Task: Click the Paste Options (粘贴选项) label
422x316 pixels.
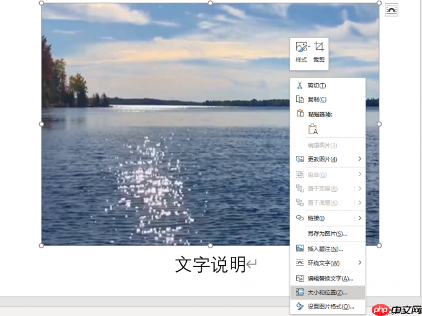Action: coord(320,114)
